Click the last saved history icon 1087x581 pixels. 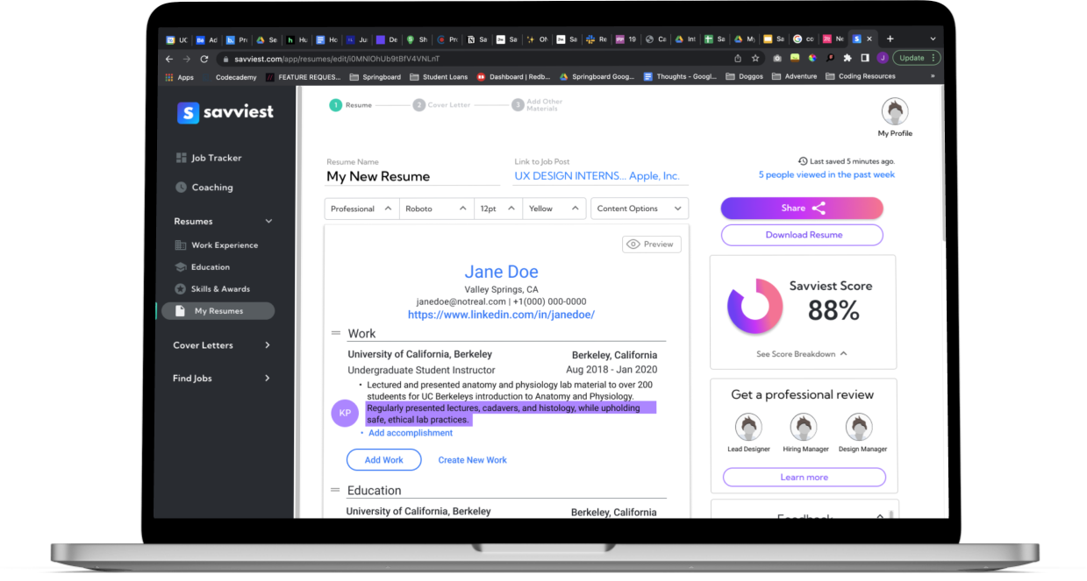point(803,161)
